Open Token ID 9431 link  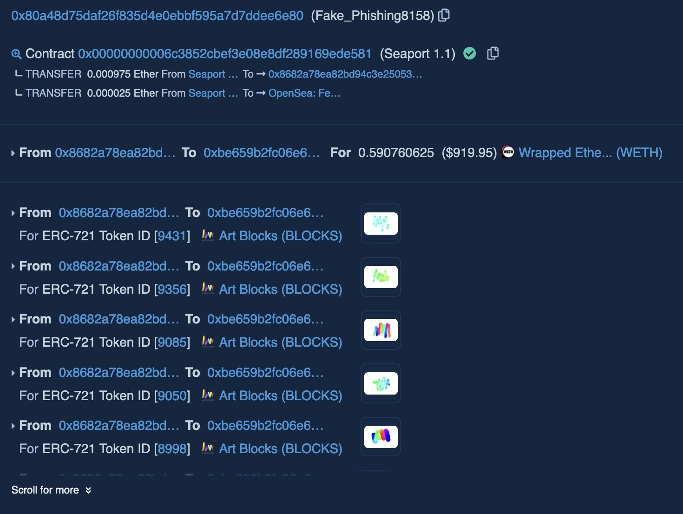tap(172, 236)
